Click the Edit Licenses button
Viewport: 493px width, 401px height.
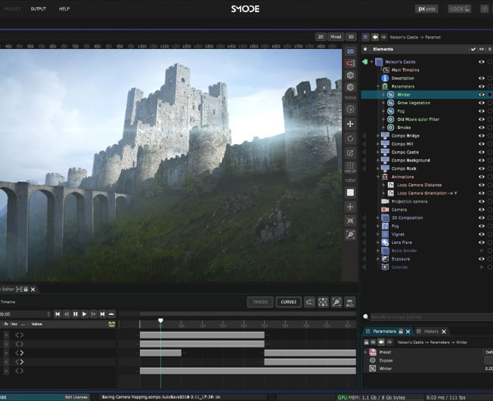[76, 396]
